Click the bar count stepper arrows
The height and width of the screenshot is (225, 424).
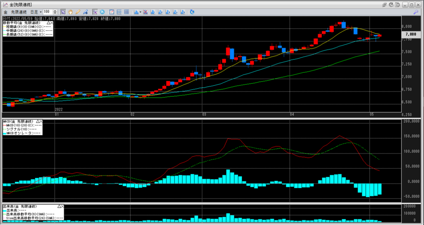[x=55, y=12]
